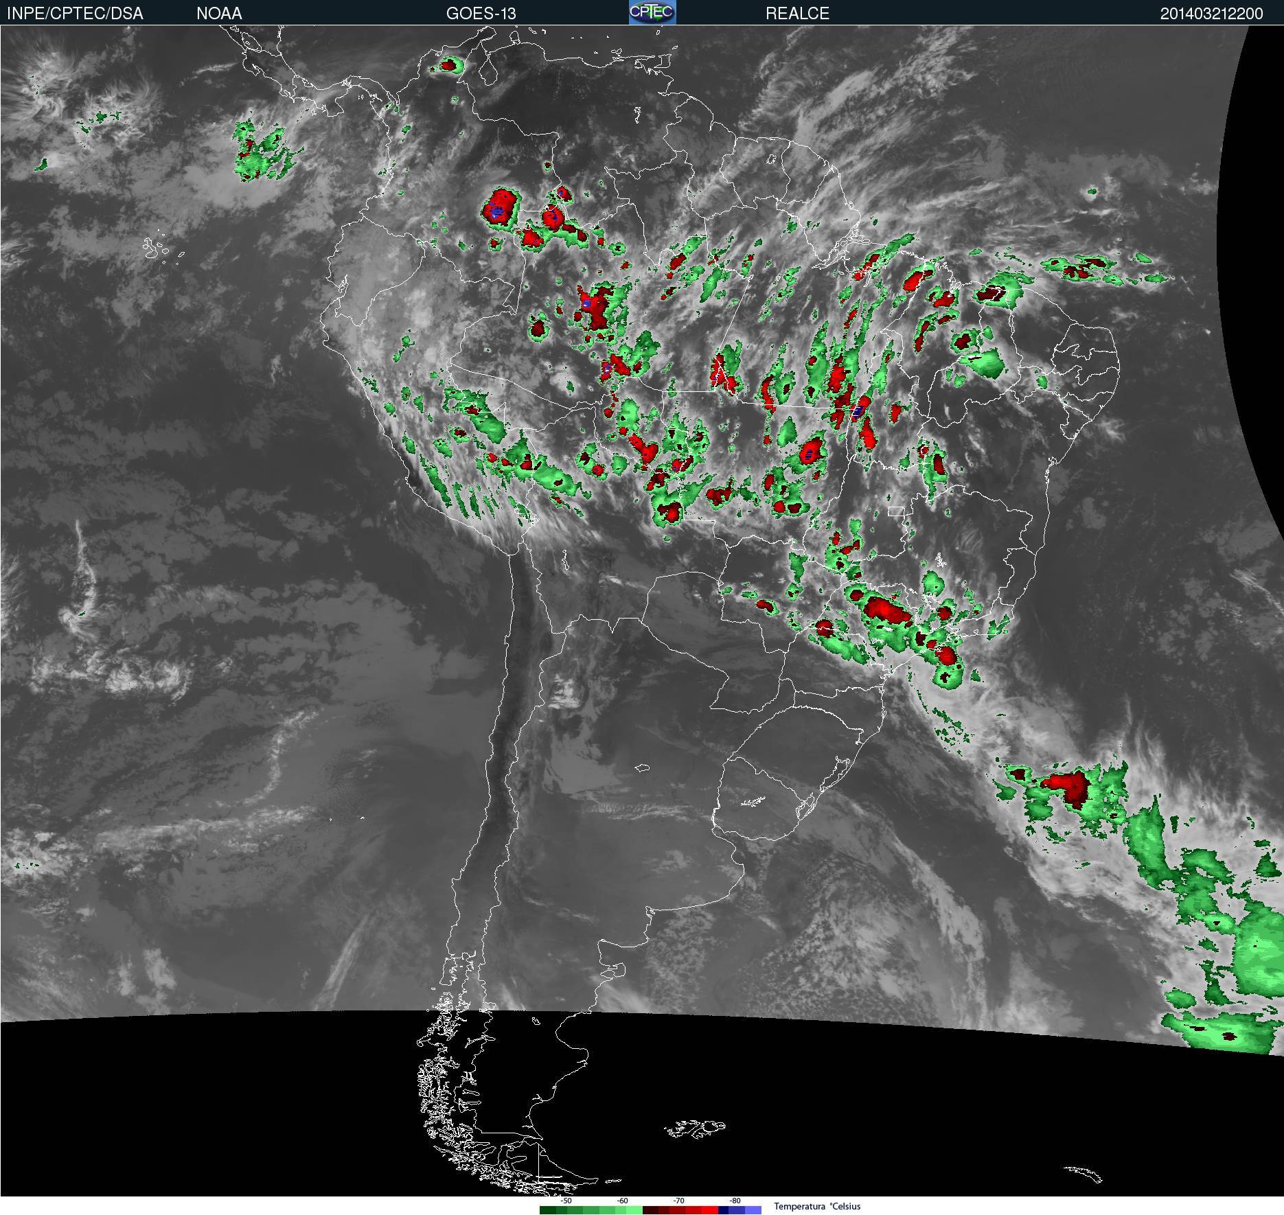Select the INPE/CPTEC/DSA header text
The image size is (1284, 1215).
tap(75, 14)
